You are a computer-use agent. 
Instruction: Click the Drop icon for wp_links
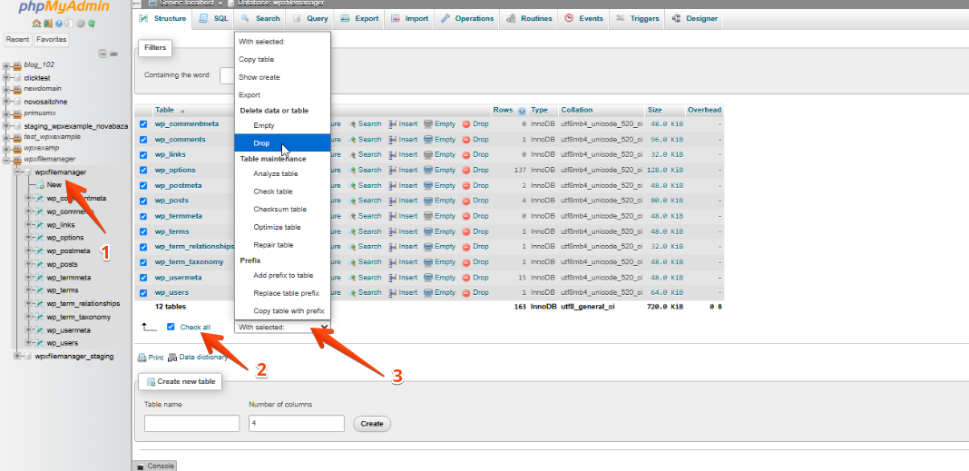(466, 154)
